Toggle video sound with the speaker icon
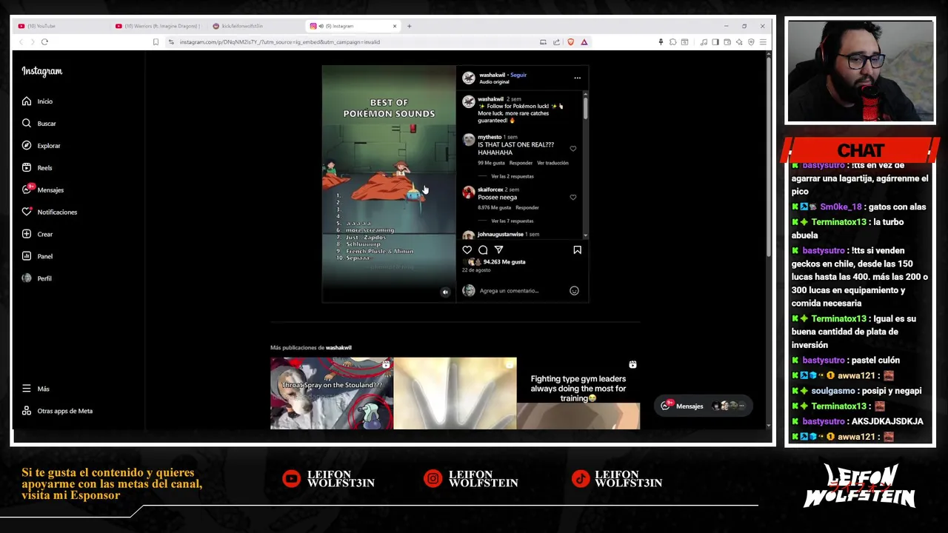 click(445, 292)
